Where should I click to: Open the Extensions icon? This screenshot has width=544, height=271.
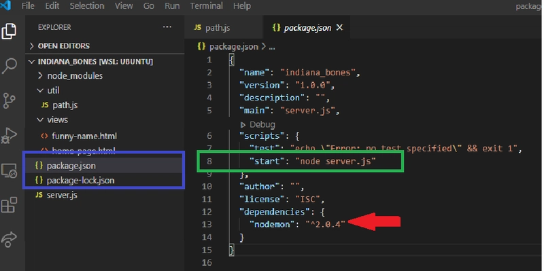click(9, 205)
